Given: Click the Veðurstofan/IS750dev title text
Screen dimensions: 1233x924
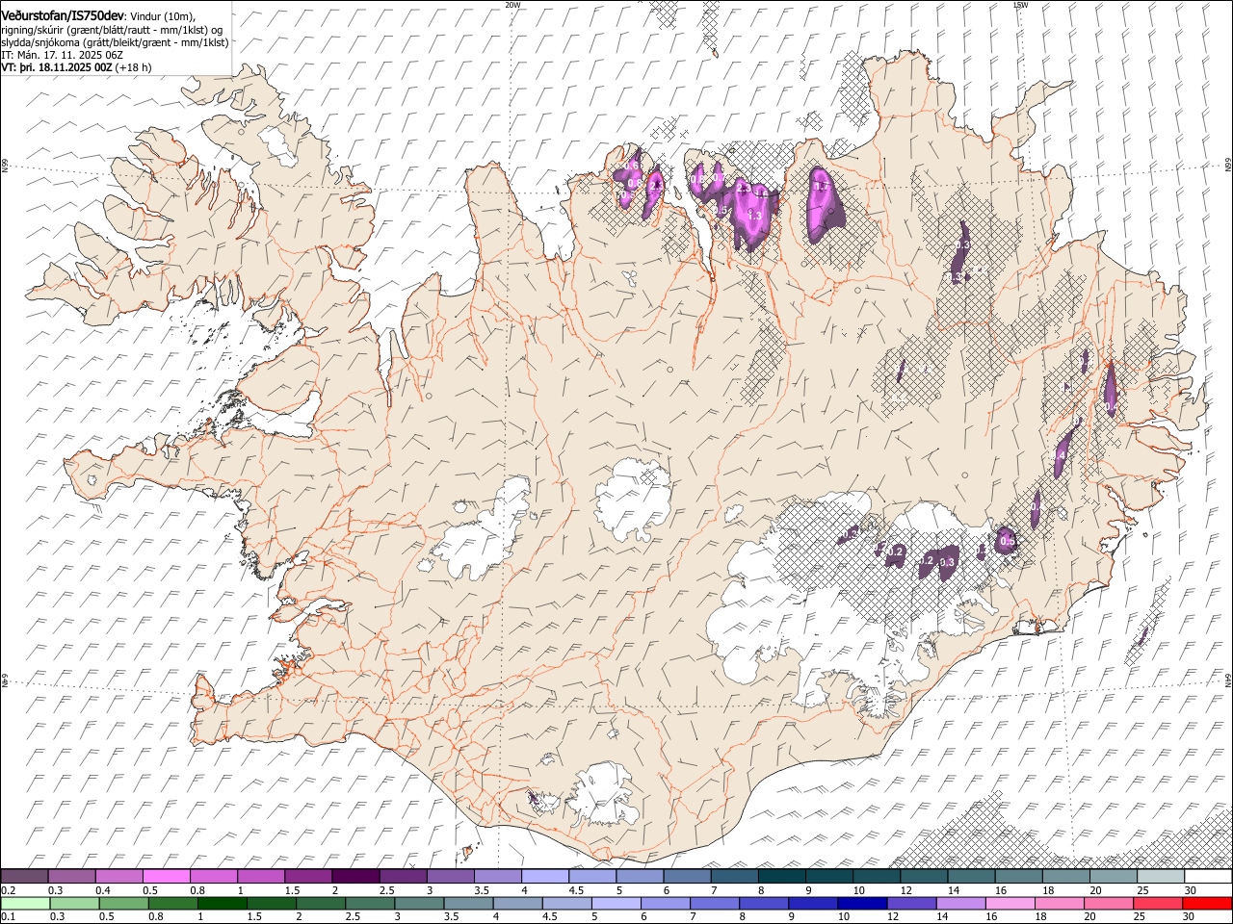Looking at the screenshot, I should (63, 16).
